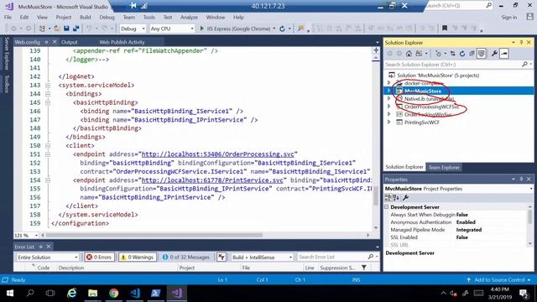Click the New Project toolbar icon
The height and width of the screenshot is (302, 537).
[x=42, y=29]
